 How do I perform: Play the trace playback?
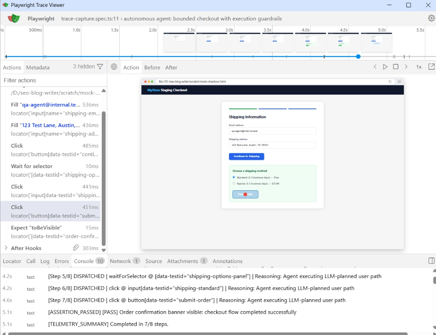[385, 67]
